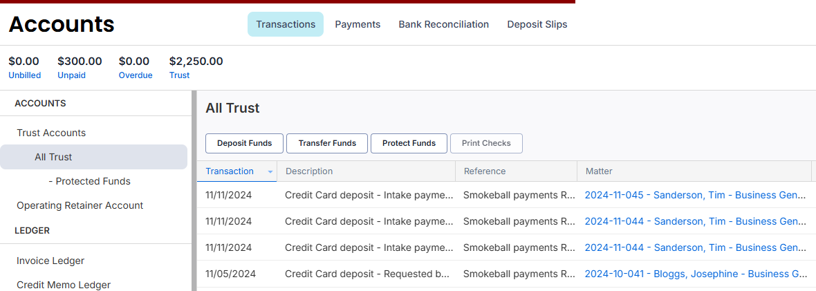Screen dimensions: 816x291
Task: Open Protected Funds in the sidebar
Action: pos(93,181)
